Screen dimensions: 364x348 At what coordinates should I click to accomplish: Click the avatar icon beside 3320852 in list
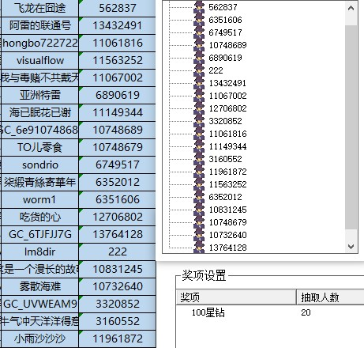click(199, 121)
